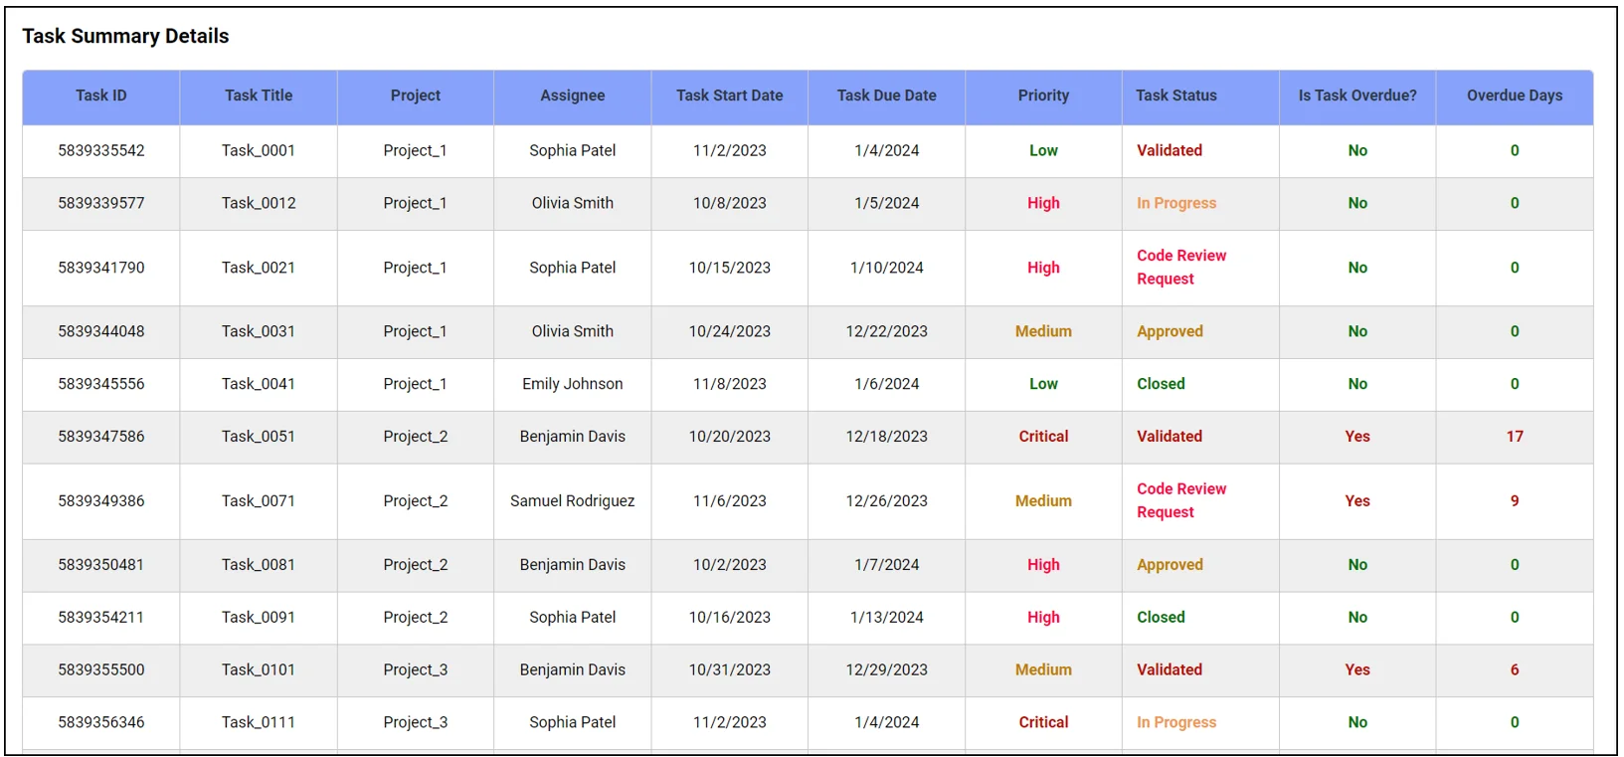Sort by the Task Title column header
Image resolution: width=1624 pixels, height=757 pixels.
258,95
